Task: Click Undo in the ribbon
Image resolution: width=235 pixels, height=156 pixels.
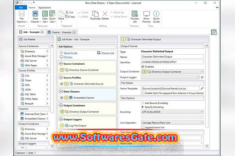Action: pos(84,12)
